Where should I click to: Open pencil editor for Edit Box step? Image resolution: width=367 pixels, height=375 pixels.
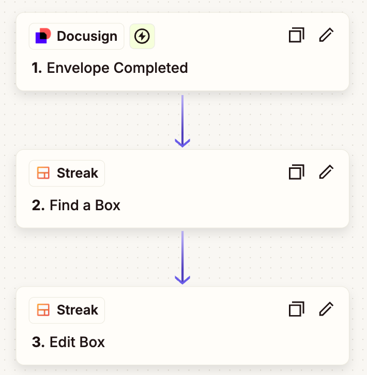326,309
